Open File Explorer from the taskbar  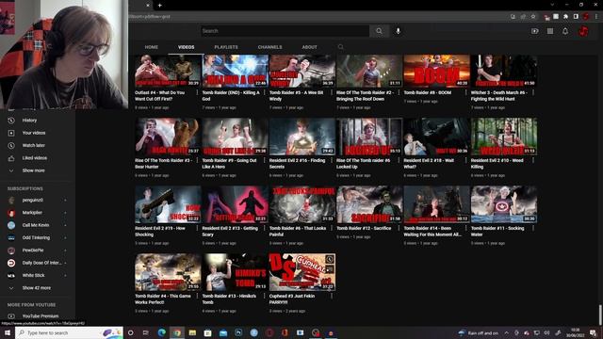(x=192, y=332)
